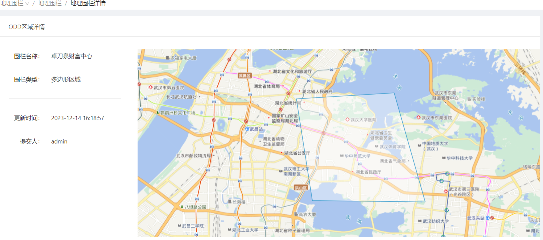Viewport: 543px width, 240px height.
Task: Click the 长江武汉航道处 map label
Action: coord(182,97)
